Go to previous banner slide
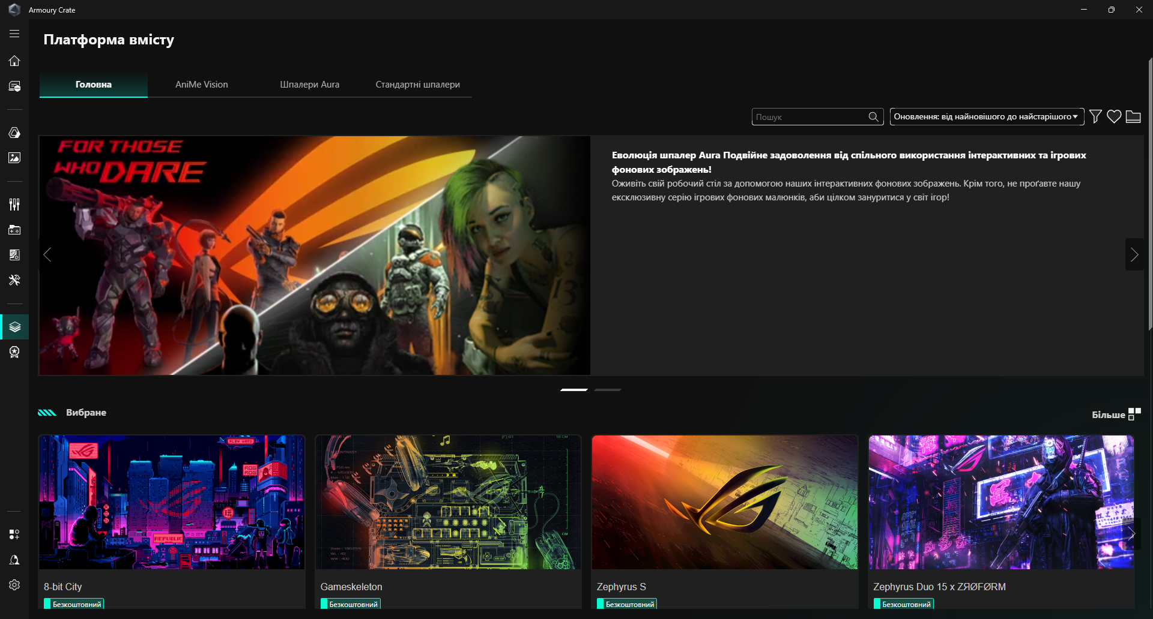The image size is (1153, 619). tap(47, 255)
